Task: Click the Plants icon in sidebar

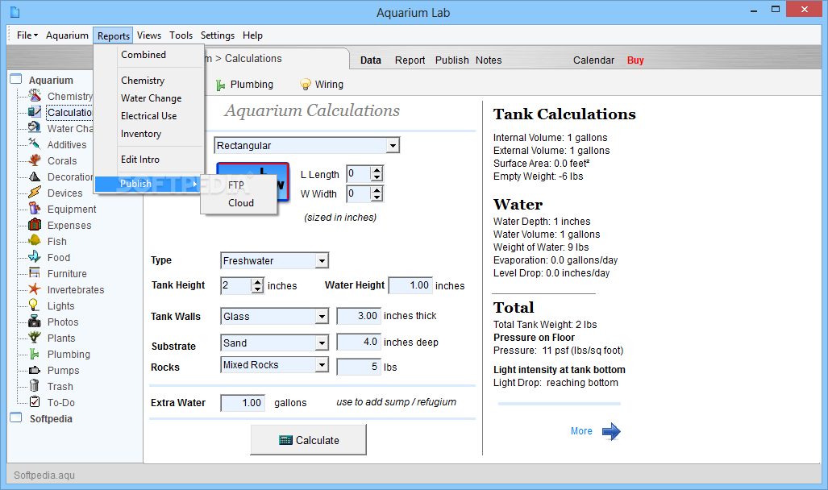Action: 35,338
